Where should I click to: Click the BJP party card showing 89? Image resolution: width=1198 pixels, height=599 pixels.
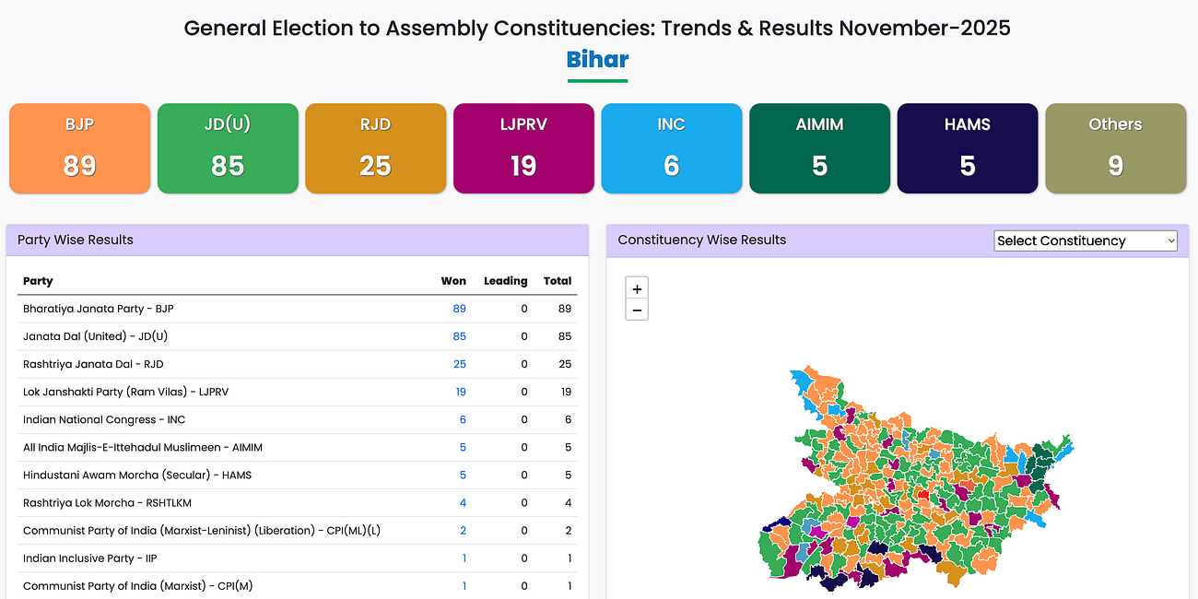[79, 147]
